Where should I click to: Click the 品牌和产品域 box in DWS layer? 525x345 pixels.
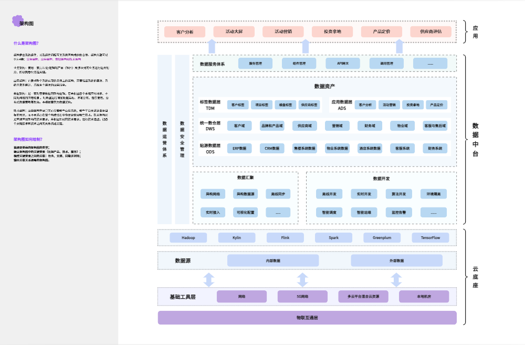pyautogui.click(x=271, y=126)
